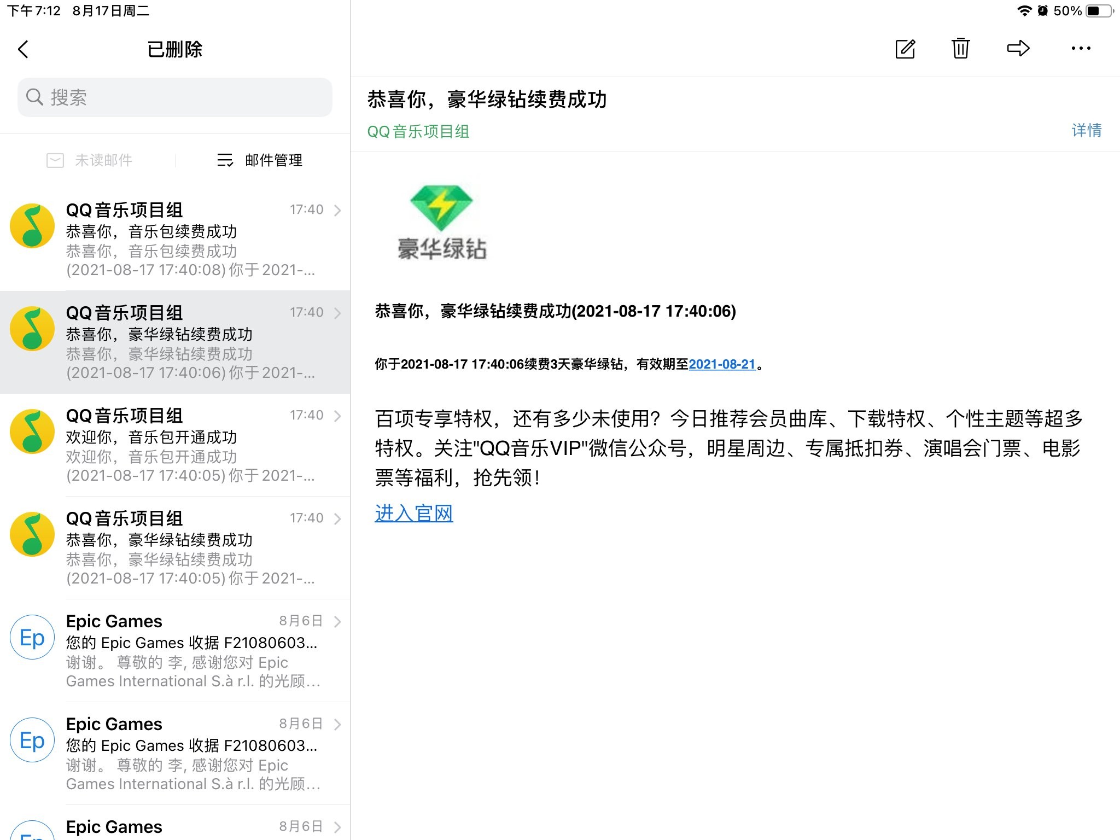Delete the open email with trash icon

pyautogui.click(x=960, y=48)
